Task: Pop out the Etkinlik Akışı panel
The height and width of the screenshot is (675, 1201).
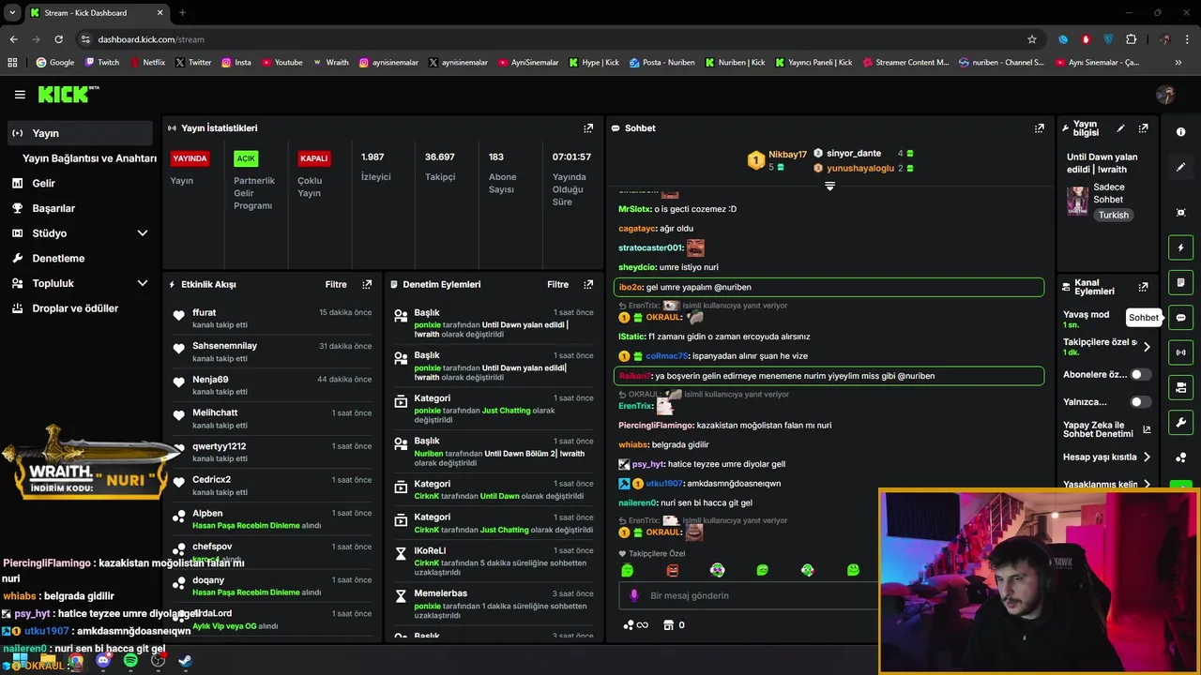Action: 367,284
